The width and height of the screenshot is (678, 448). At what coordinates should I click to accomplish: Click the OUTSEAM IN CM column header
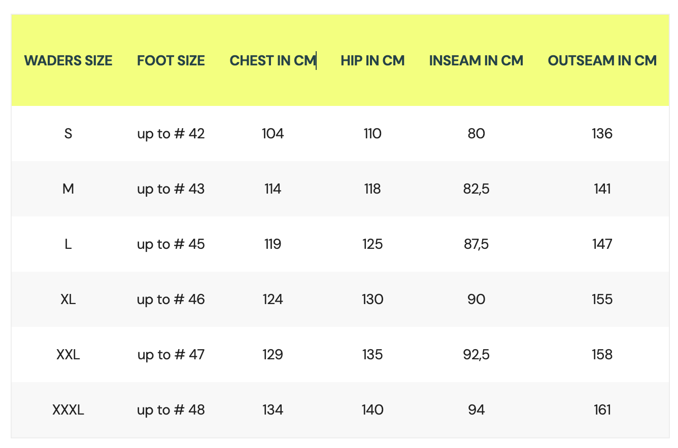pos(602,60)
